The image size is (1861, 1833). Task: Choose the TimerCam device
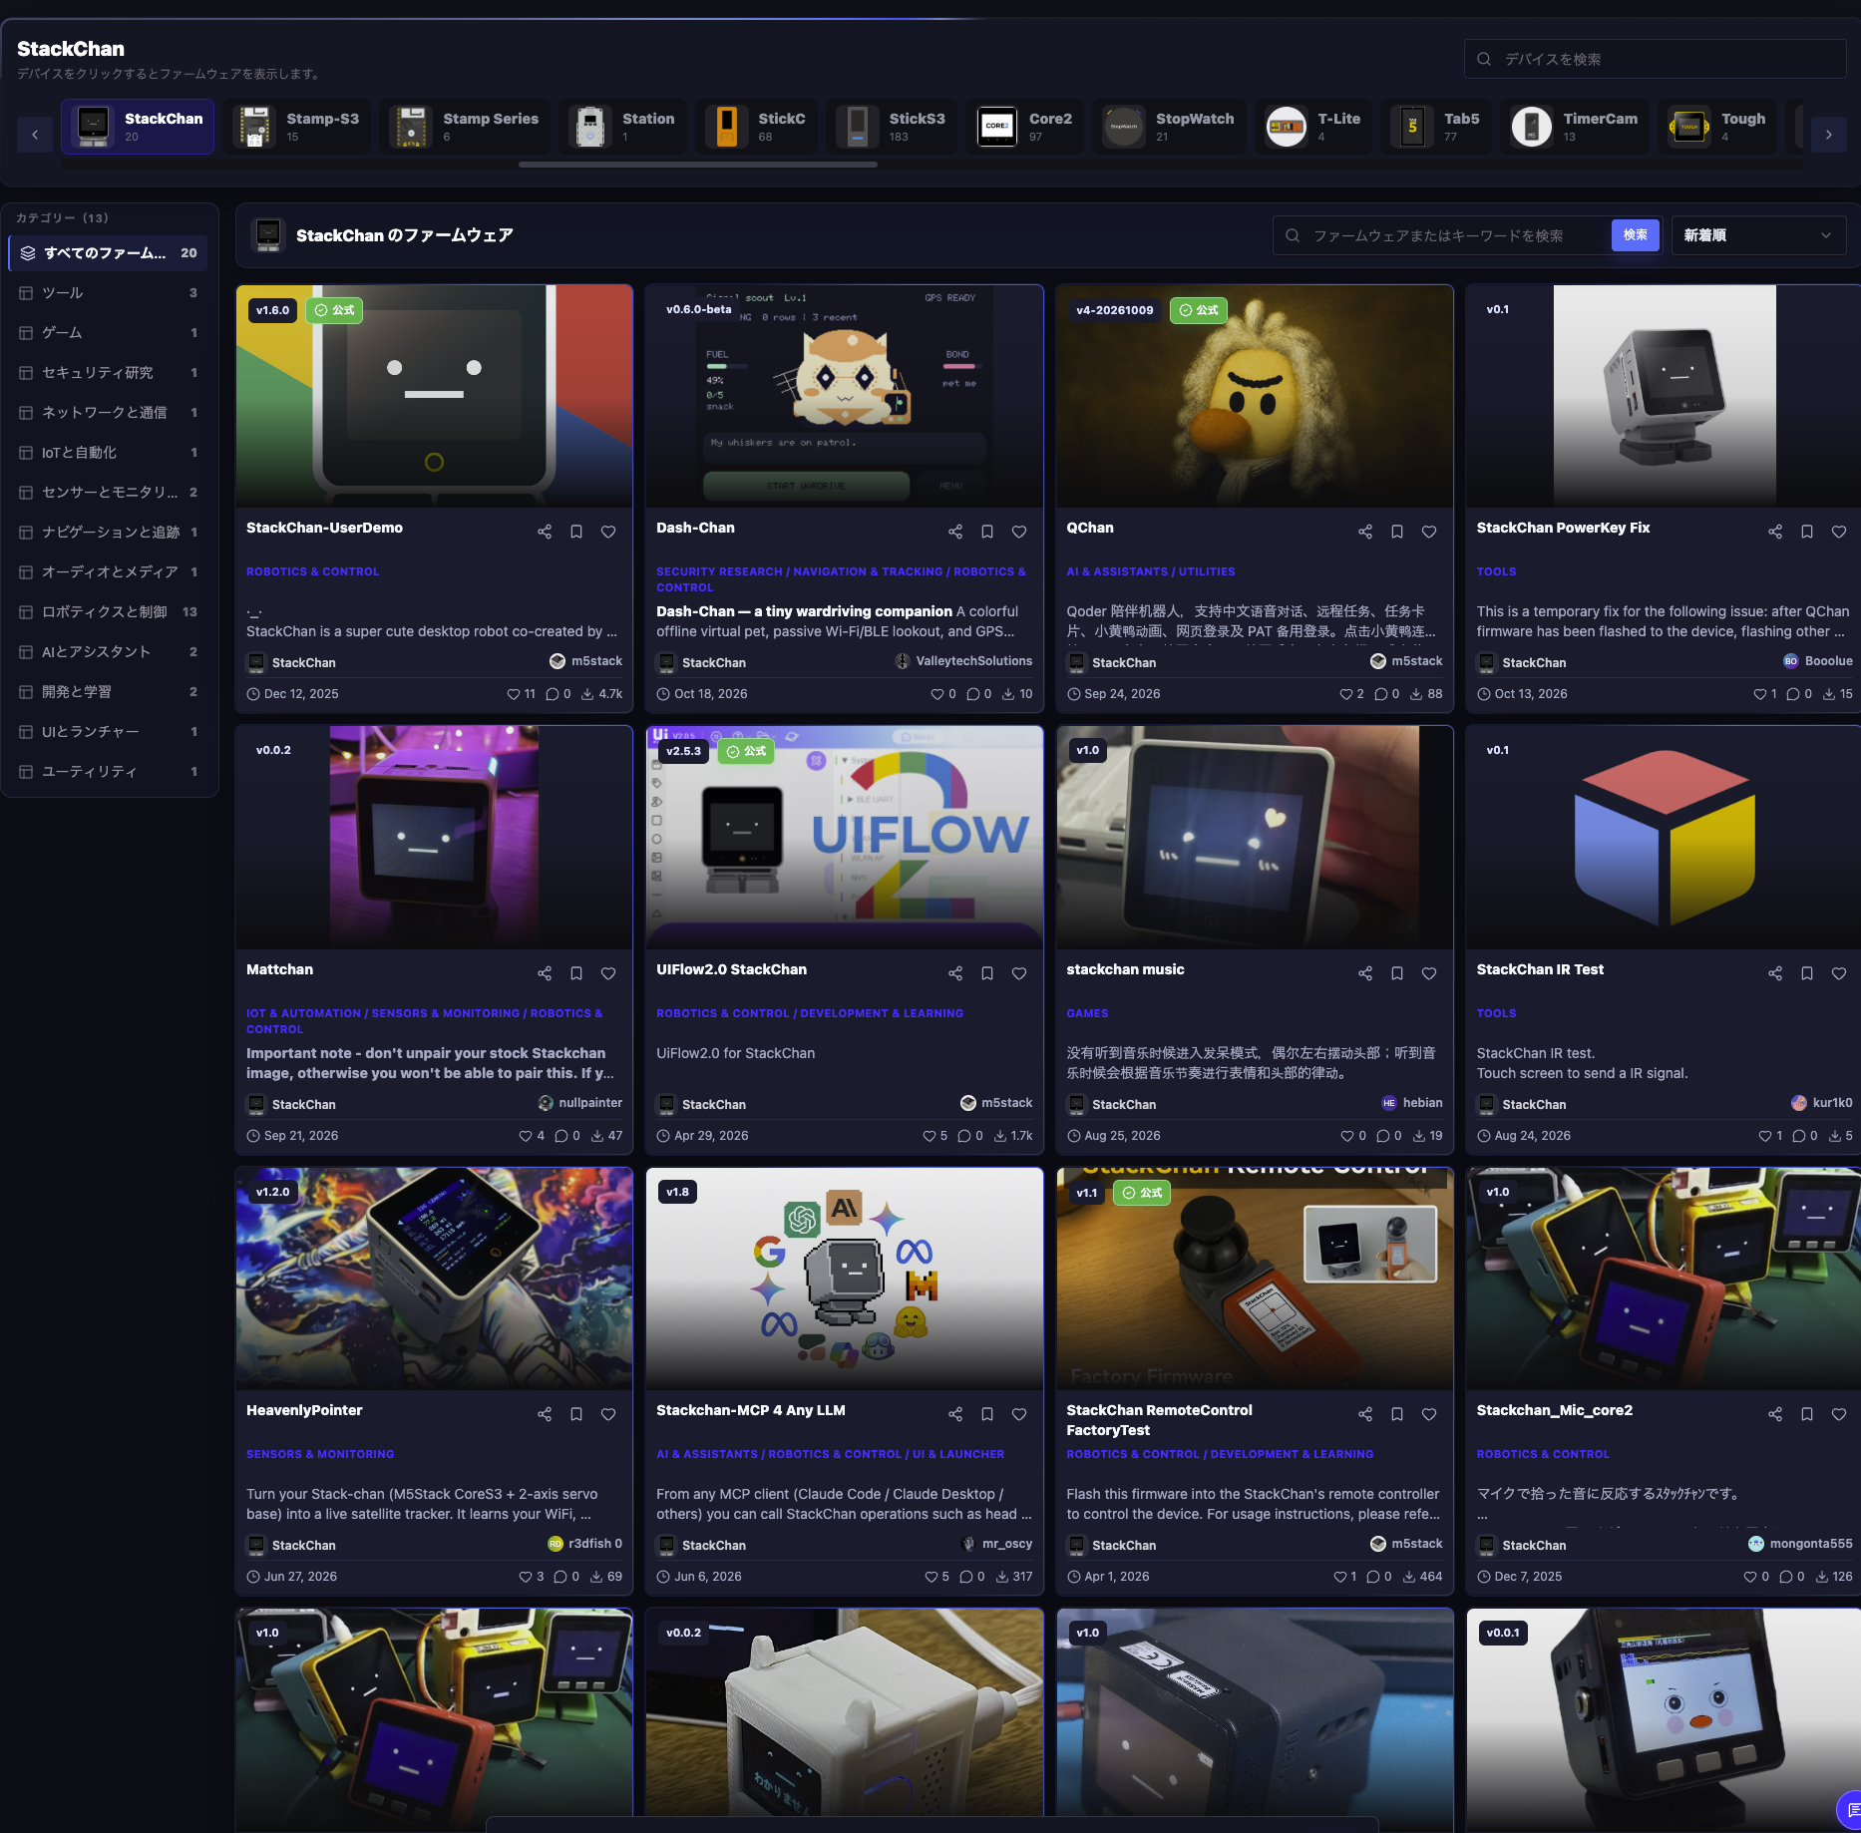click(1575, 127)
